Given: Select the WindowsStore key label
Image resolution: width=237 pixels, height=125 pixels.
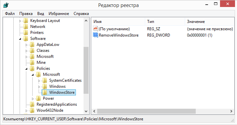Looking at the screenshot, I should [62, 92].
